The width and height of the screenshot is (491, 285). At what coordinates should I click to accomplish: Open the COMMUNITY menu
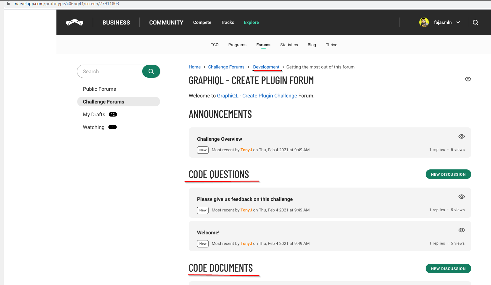tap(166, 23)
